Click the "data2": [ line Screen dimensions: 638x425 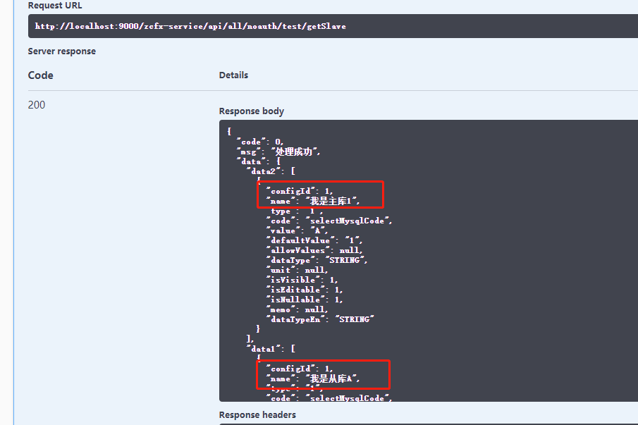[271, 171]
